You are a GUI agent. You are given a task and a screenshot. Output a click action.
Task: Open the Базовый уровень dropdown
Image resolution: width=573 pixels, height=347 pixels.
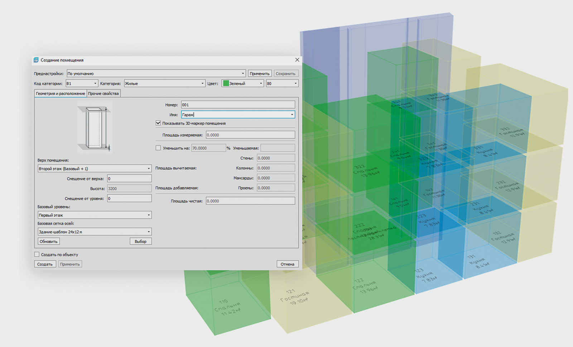pyautogui.click(x=95, y=215)
